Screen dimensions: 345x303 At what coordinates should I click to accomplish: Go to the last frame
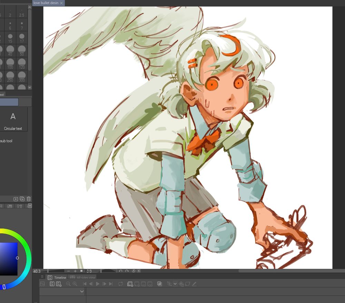pyautogui.click(x=111, y=284)
